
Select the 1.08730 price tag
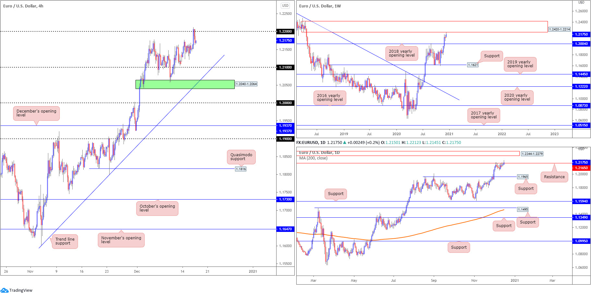point(581,105)
